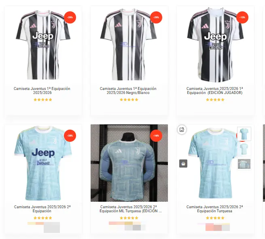Click the blue Jeep Visit Detroit jersey image
The width and height of the screenshot is (265, 239).
coord(43,163)
